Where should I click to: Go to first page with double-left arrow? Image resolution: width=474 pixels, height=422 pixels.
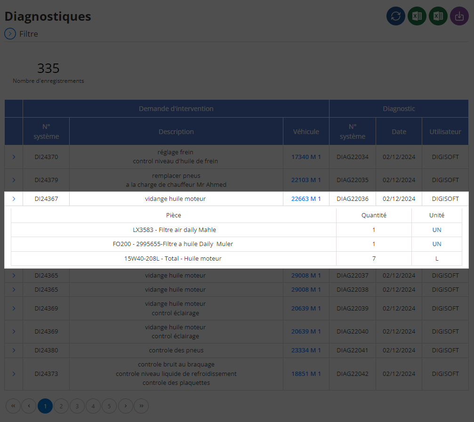pos(13,406)
